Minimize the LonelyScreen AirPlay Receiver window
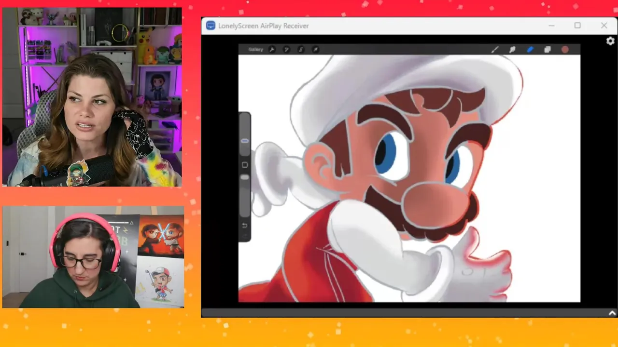 [x=551, y=26]
